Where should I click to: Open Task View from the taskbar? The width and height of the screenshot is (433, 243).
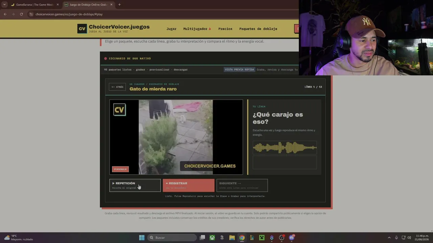202,238
